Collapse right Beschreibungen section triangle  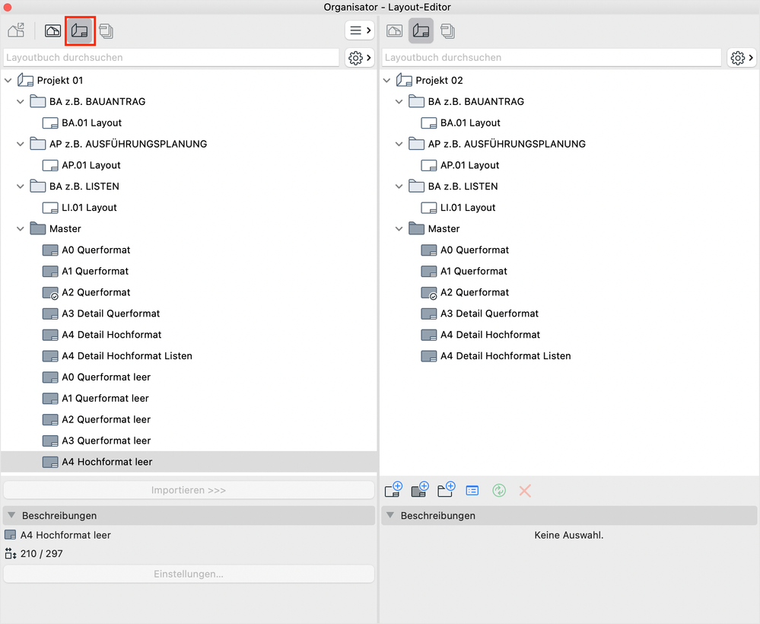point(390,515)
